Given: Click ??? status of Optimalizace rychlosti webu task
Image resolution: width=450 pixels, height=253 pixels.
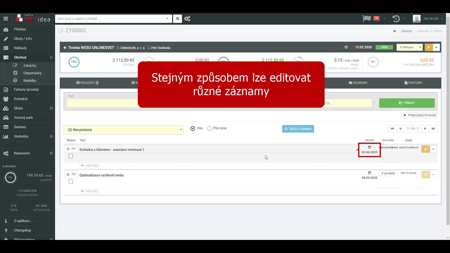Looking at the screenshot, I should click(71, 174).
